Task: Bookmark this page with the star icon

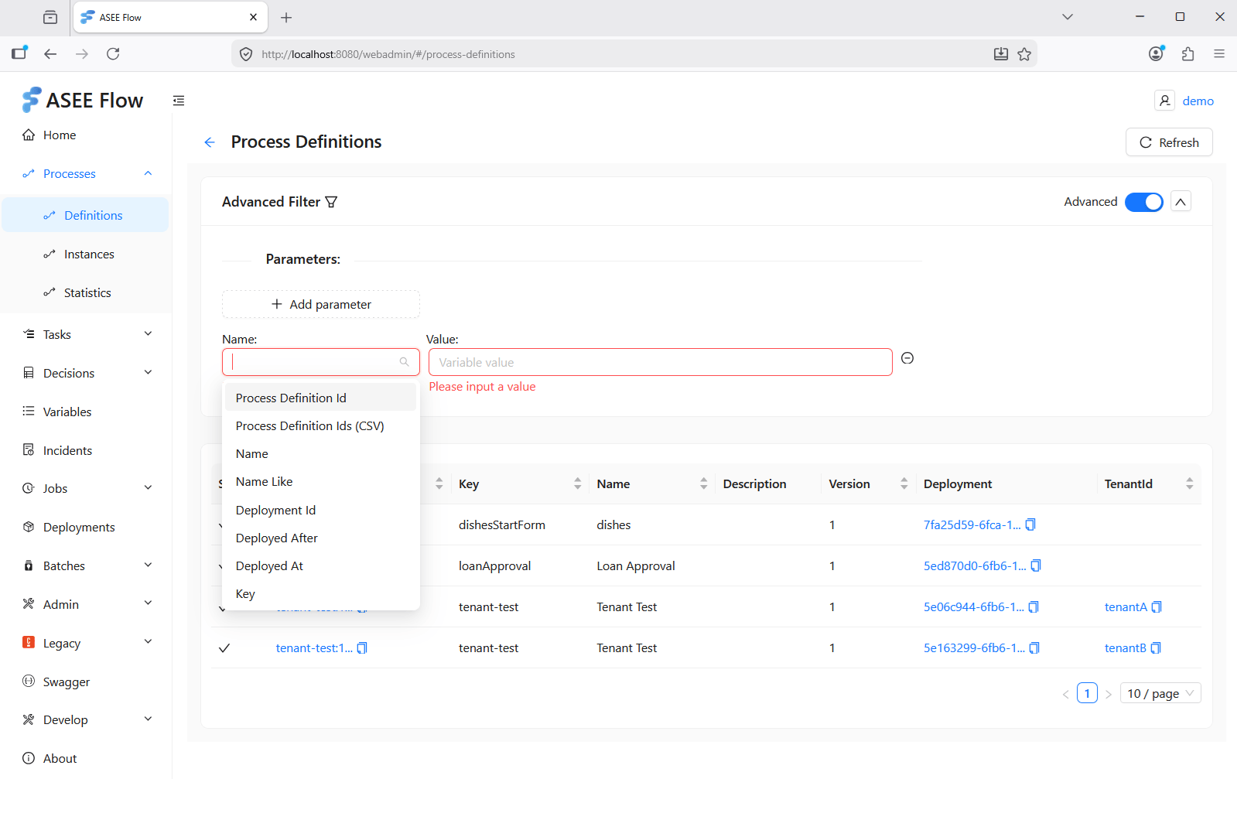Action: click(1024, 54)
